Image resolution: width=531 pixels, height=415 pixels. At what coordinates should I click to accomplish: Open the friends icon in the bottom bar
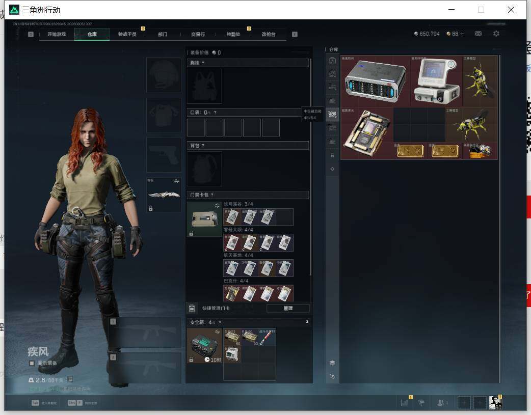[441, 402]
